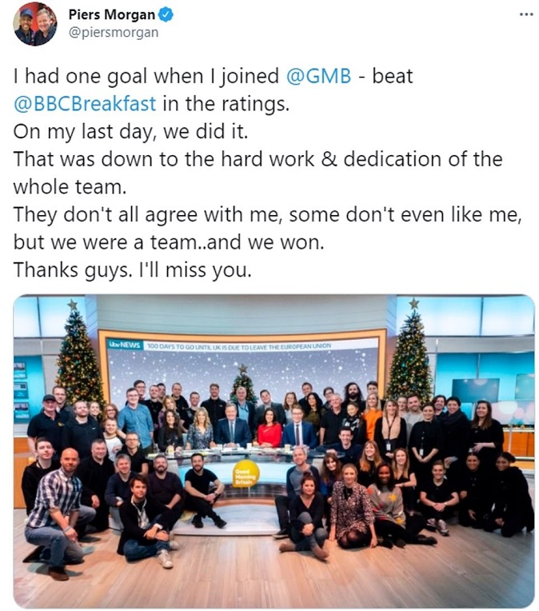
Task: Click the star atop the right Christmas tree
Action: 414,304
